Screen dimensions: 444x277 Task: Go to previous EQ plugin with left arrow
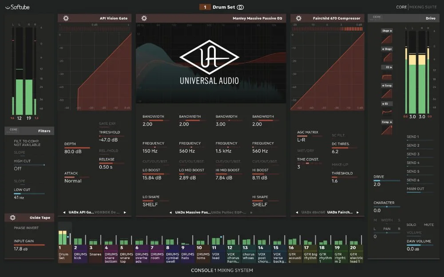click(170, 212)
